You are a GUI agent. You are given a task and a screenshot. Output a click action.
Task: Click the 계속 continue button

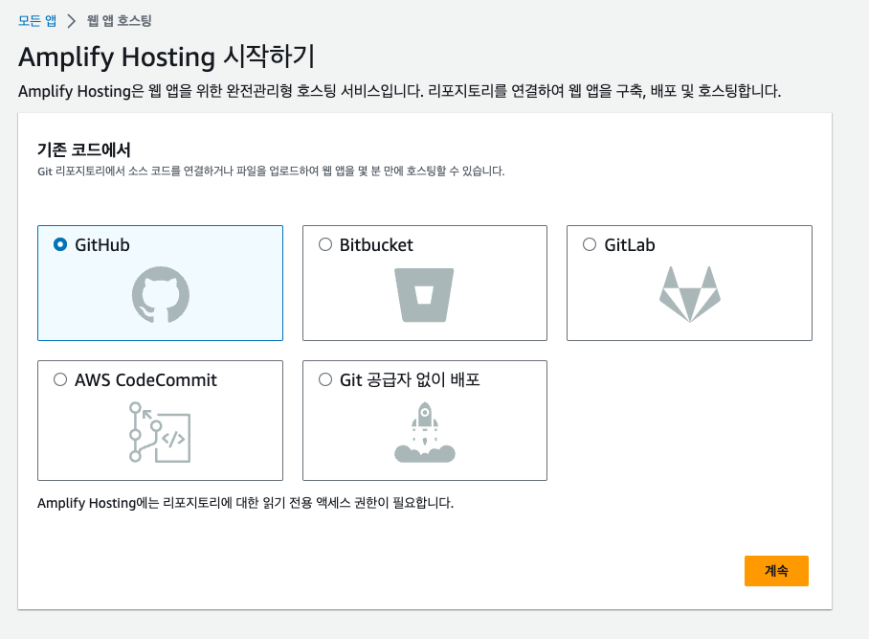point(776,571)
